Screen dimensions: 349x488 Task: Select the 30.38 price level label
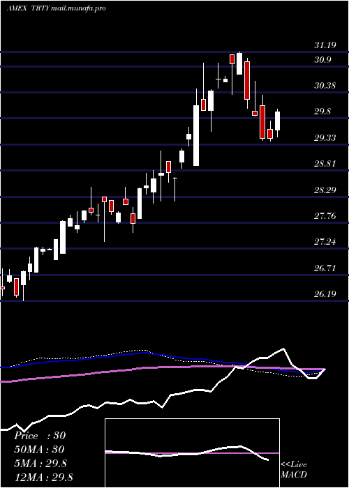pyautogui.click(x=325, y=85)
